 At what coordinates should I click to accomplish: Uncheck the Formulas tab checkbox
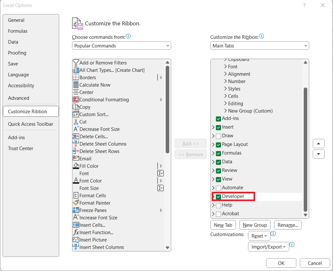218,154
